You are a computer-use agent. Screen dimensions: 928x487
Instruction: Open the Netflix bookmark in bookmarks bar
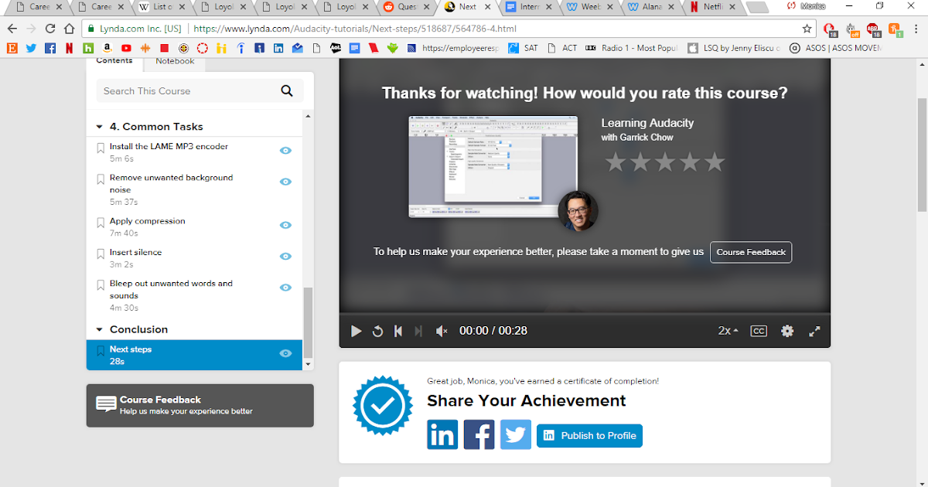click(x=70, y=48)
